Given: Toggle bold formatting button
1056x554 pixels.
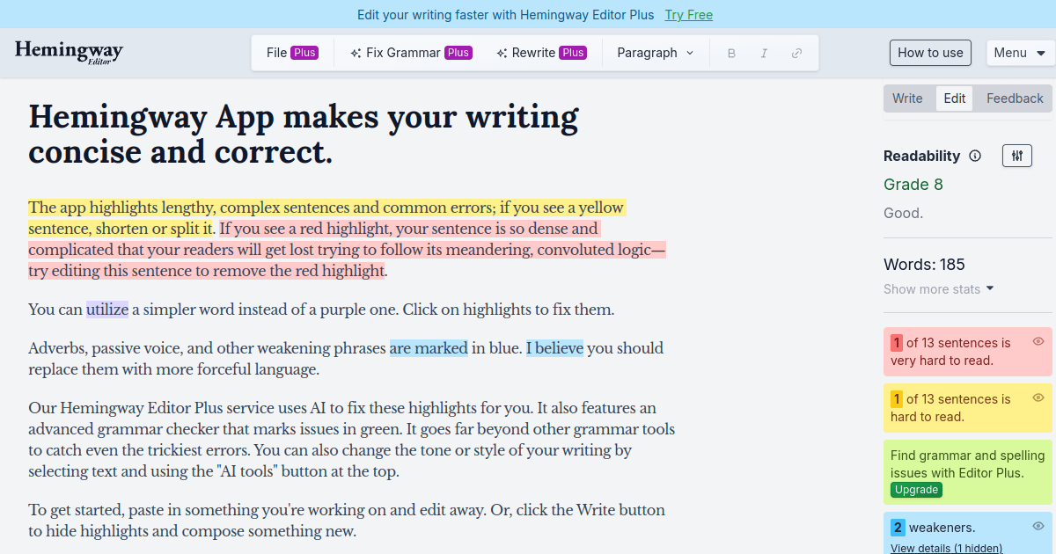Looking at the screenshot, I should click(x=731, y=53).
